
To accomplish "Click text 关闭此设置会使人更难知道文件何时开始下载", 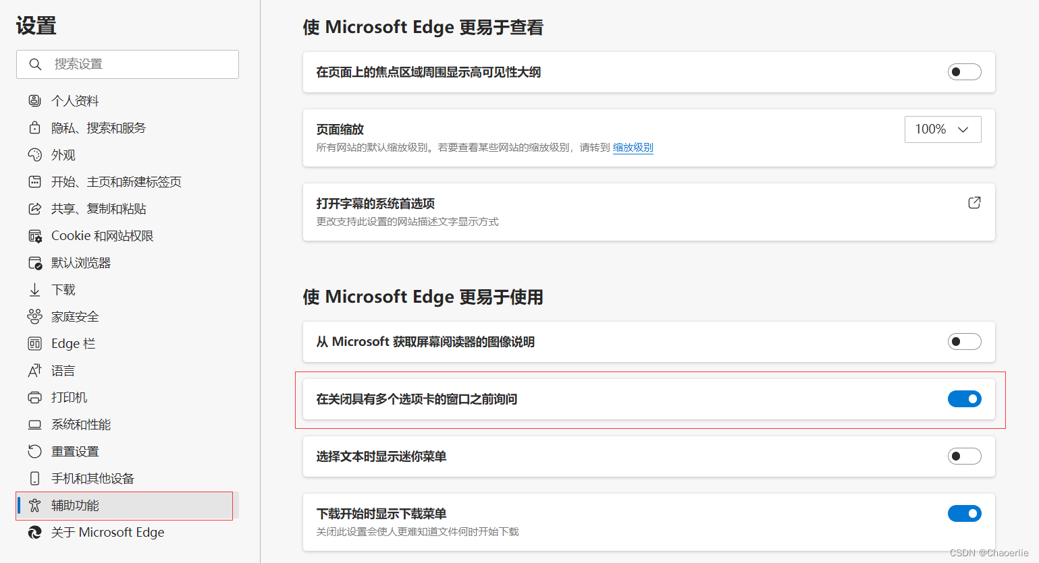I will pyautogui.click(x=417, y=531).
